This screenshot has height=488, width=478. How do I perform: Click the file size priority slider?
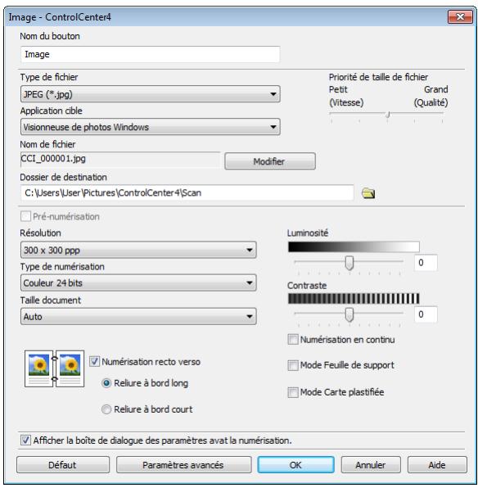point(387,115)
